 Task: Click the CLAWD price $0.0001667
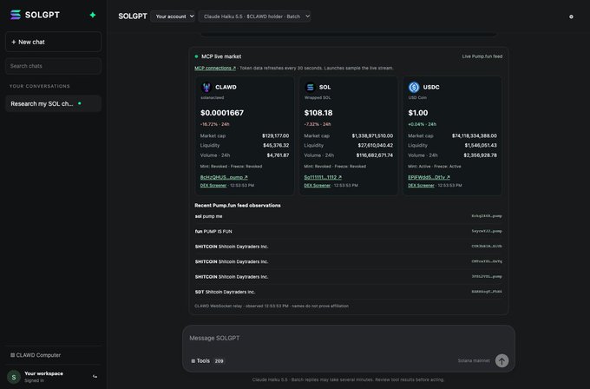(222, 113)
